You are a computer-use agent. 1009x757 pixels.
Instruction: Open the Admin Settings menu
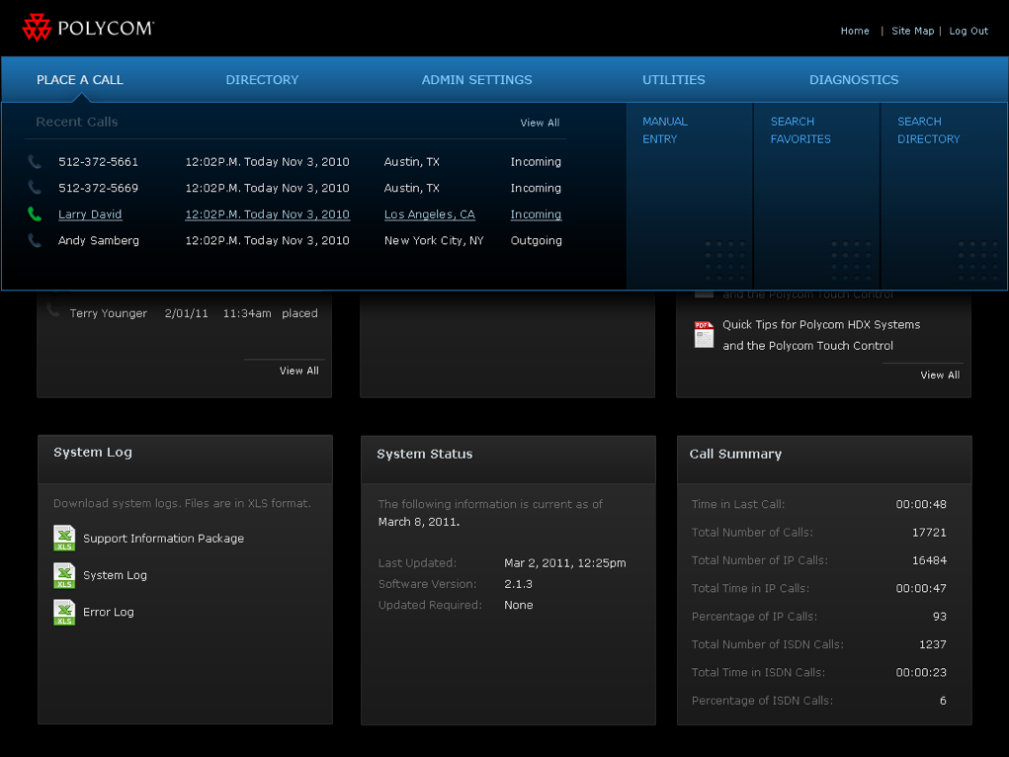tap(477, 80)
